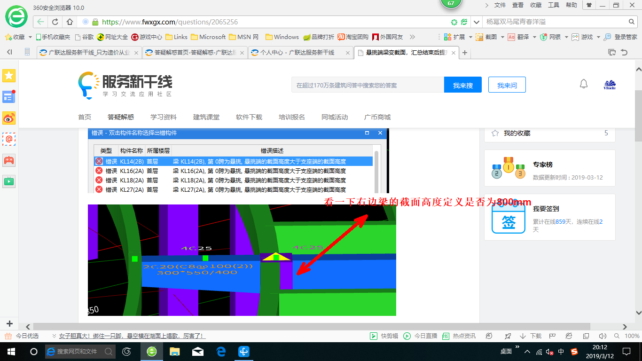Open the 截图 screenshot tool
The width and height of the screenshot is (642, 361).
click(486, 37)
